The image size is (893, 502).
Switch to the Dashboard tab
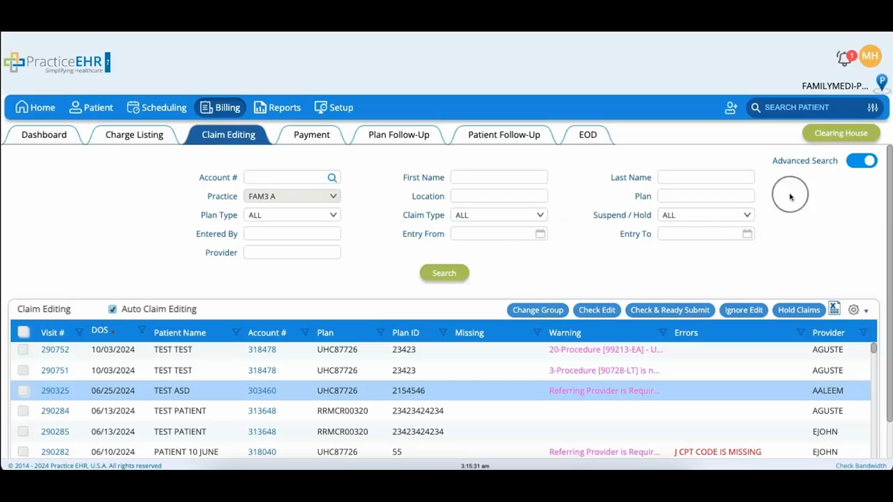(x=44, y=135)
